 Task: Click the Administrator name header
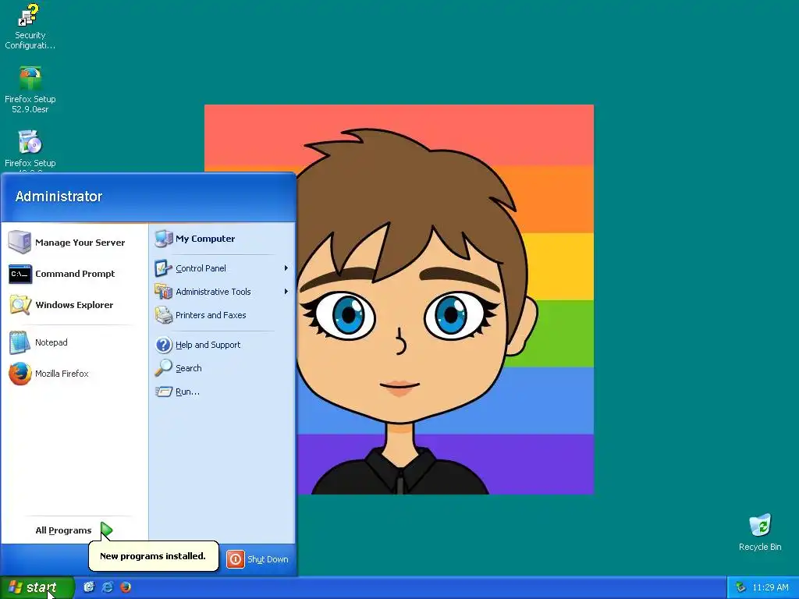pyautogui.click(x=59, y=196)
